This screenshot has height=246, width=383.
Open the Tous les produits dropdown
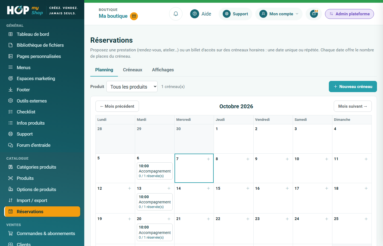(x=132, y=87)
